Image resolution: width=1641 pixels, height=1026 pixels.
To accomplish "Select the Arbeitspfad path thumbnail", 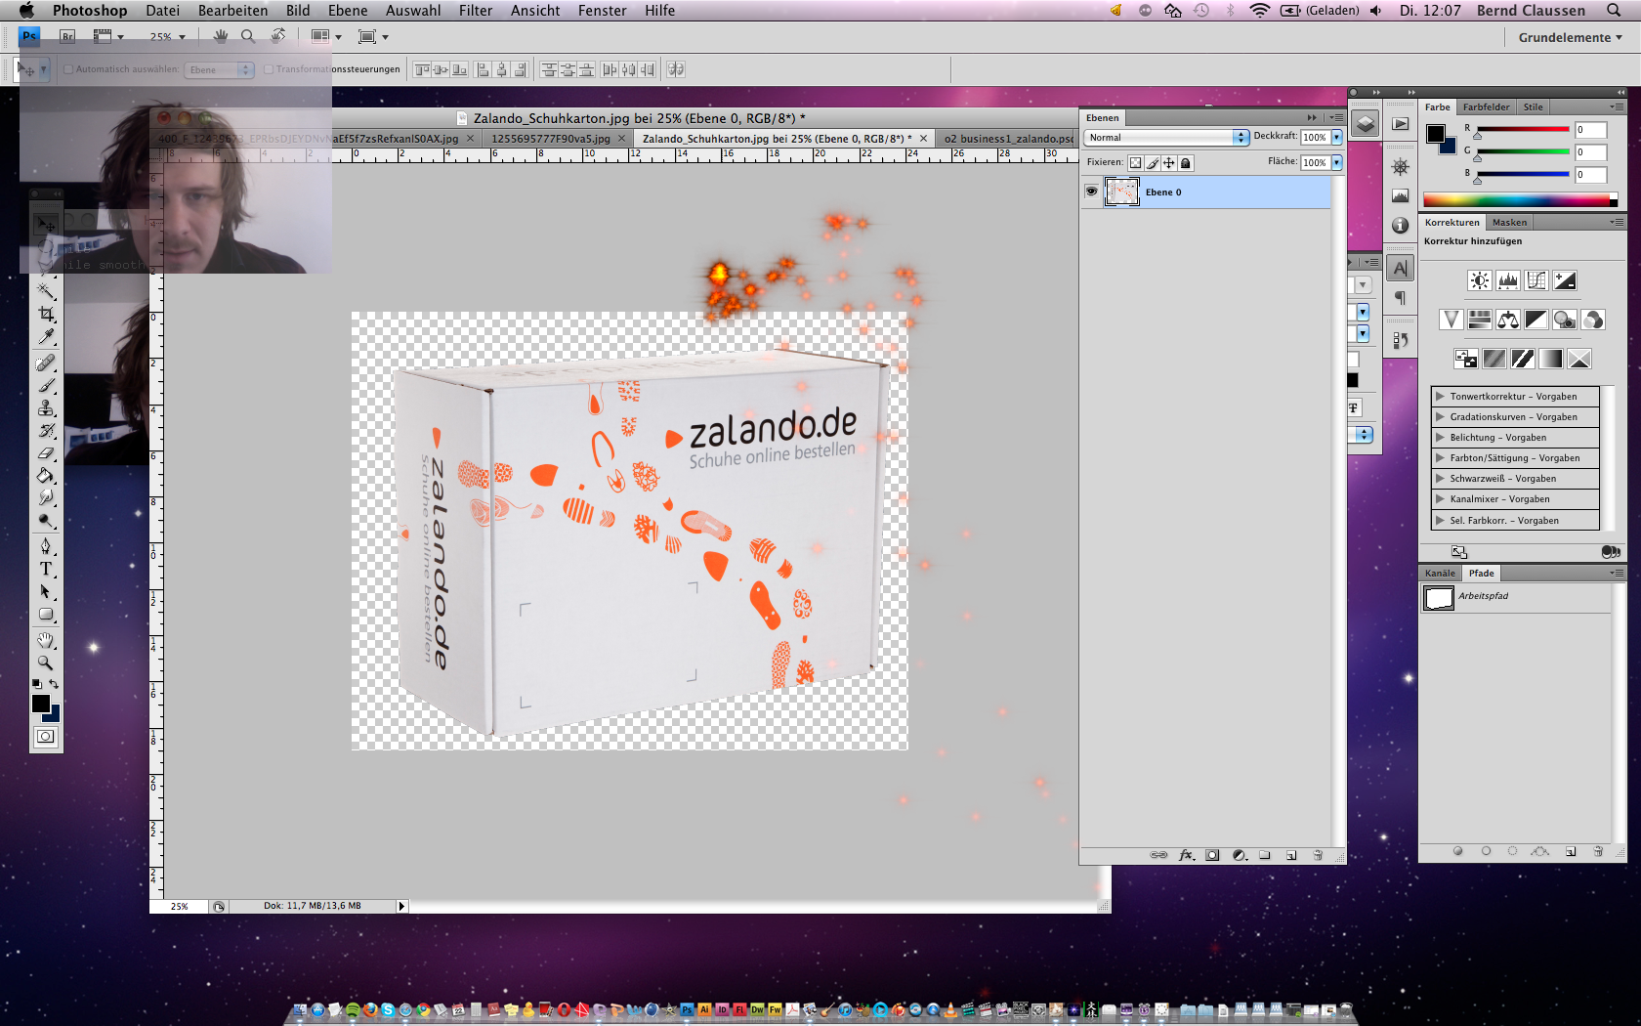I will click(x=1439, y=598).
